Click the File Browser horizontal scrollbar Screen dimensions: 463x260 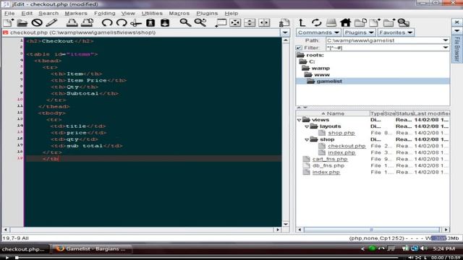click(371, 230)
